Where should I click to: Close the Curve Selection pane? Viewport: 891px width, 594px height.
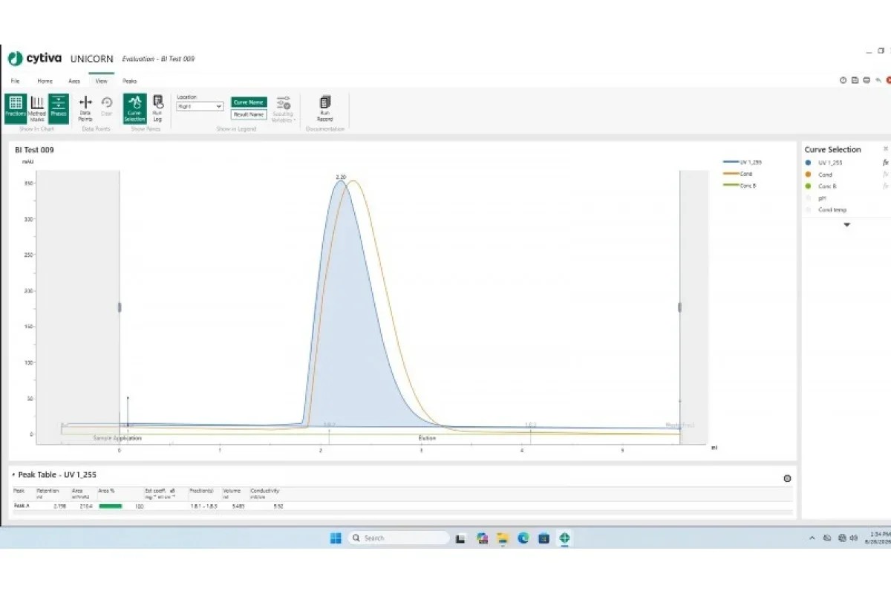coord(885,148)
